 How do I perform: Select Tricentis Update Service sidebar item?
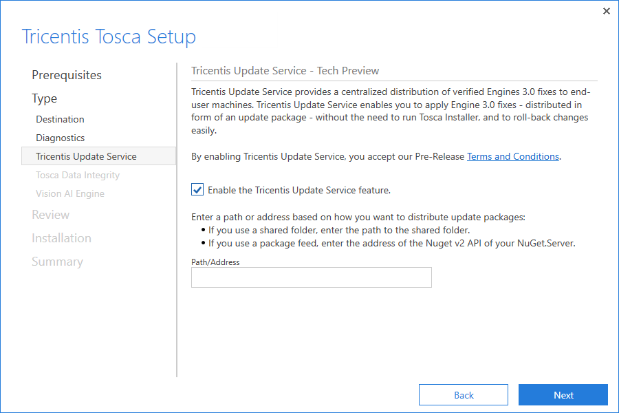point(87,156)
